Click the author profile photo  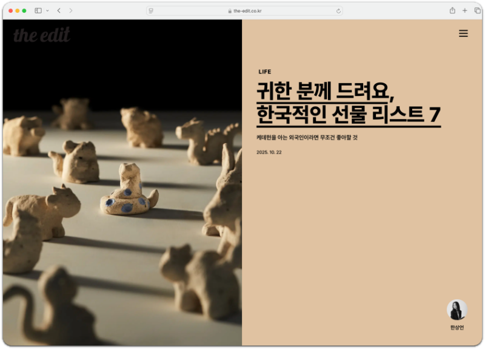point(457,310)
